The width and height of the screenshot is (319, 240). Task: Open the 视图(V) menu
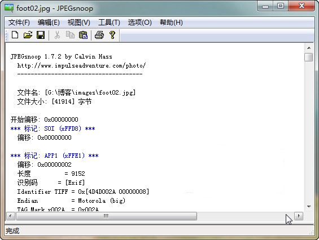point(78,23)
